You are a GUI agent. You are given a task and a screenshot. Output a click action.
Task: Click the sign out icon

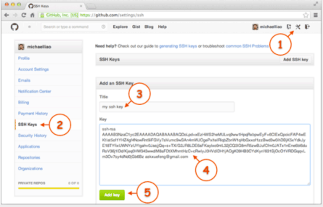307,27
